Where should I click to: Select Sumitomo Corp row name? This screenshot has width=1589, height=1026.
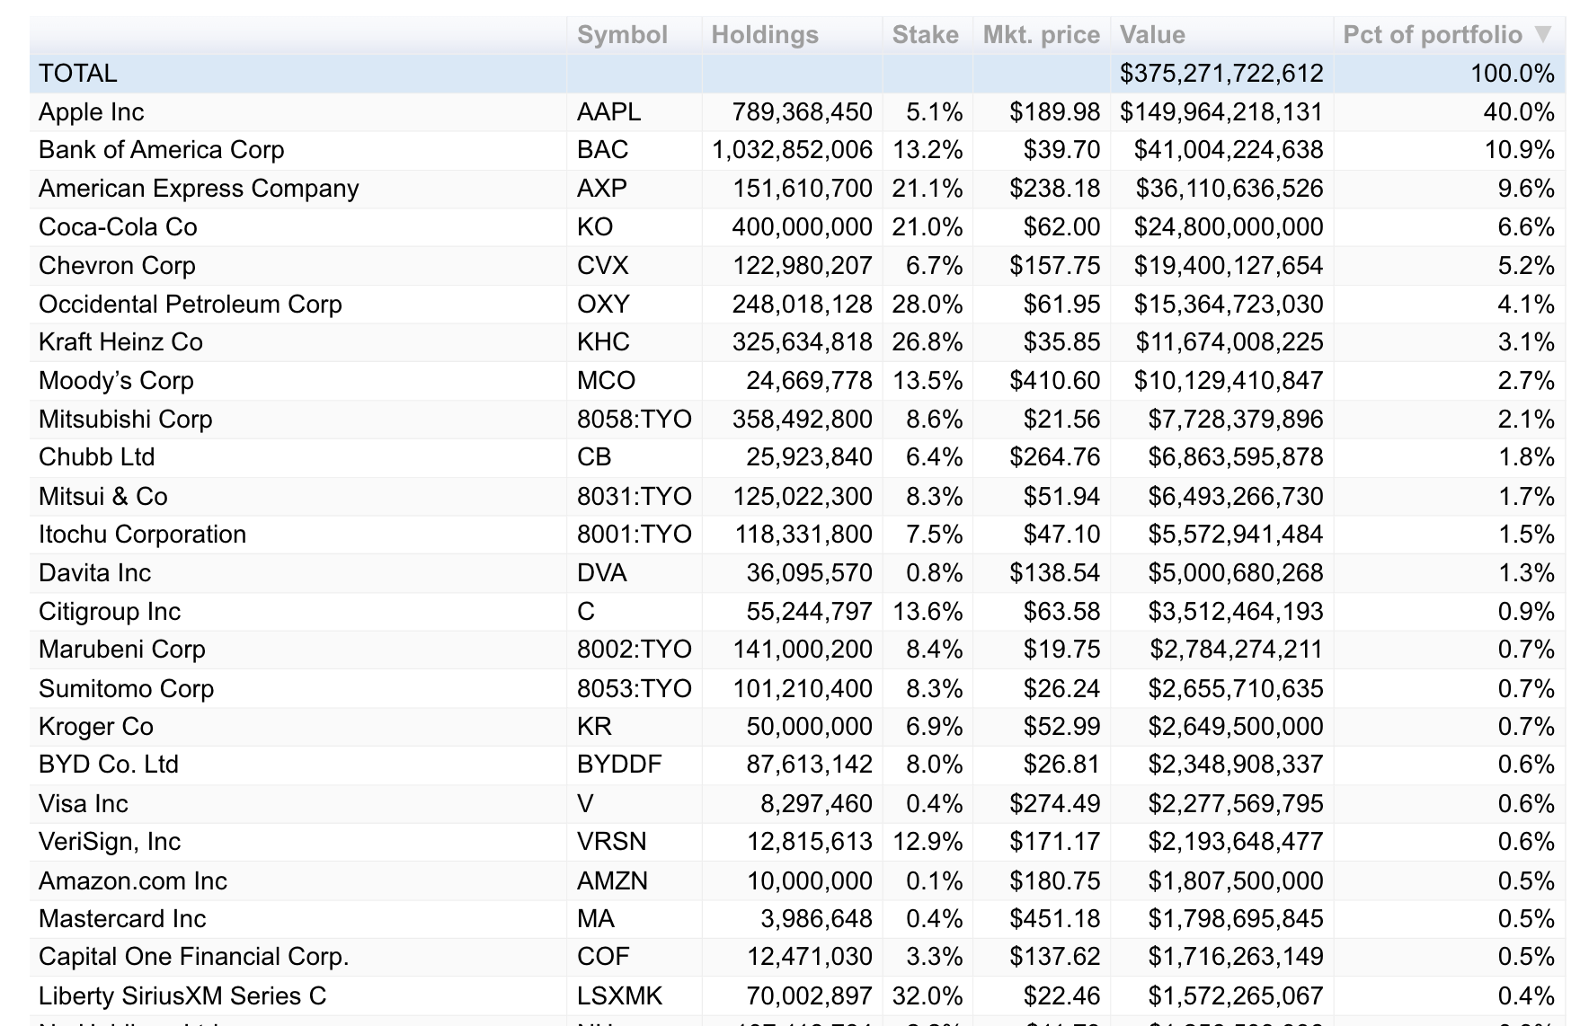(x=127, y=689)
